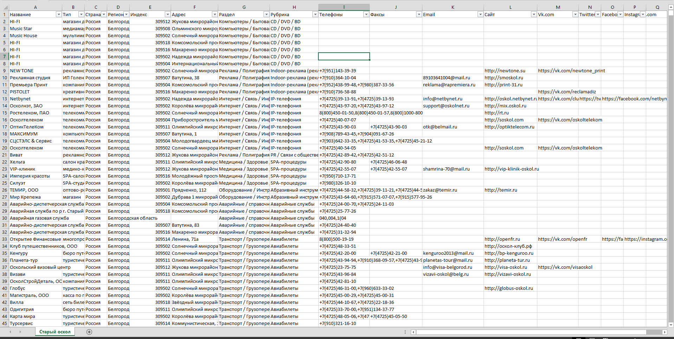Switch to the Старый оскол sheet tab
Screen dimensions: 674x339
pos(55,332)
